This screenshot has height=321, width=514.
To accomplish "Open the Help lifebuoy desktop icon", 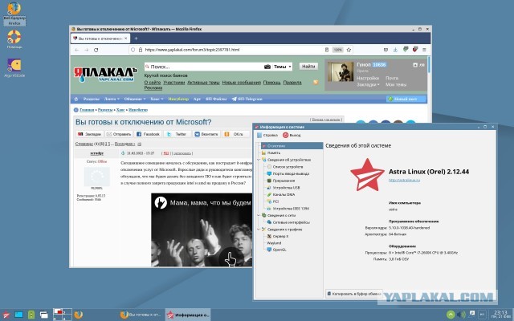I will (x=14, y=39).
